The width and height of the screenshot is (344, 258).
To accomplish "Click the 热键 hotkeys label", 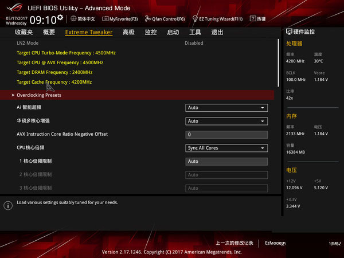I will click(261, 19).
